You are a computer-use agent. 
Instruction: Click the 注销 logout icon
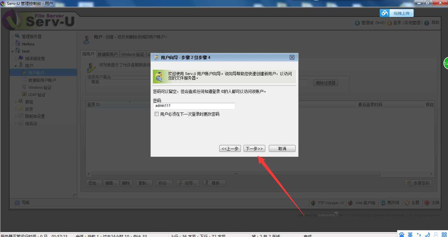pyautogui.click(x=427, y=203)
